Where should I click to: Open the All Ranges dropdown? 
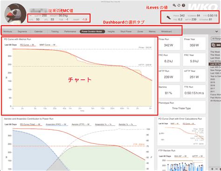tap(216, 39)
